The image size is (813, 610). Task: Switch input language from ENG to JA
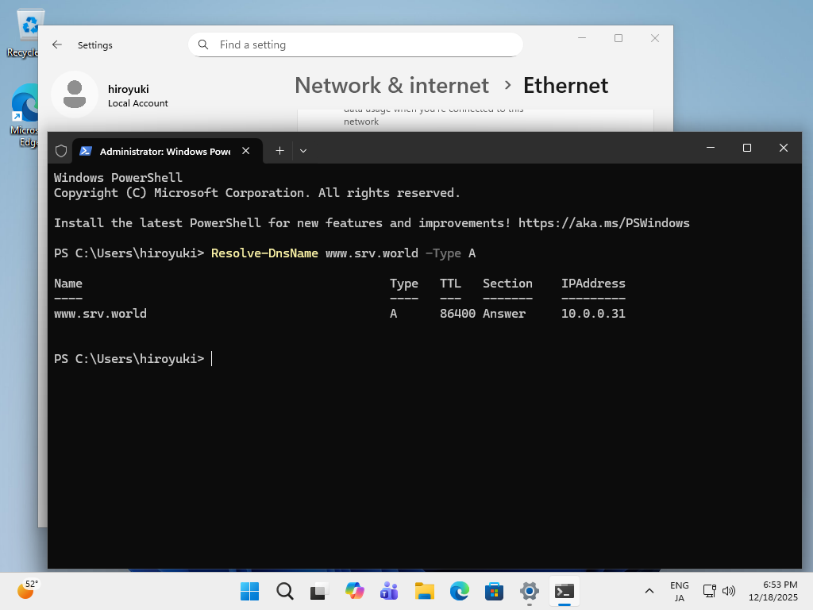tap(679, 591)
